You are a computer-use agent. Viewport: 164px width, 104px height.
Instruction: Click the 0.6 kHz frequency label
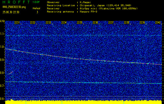[2, 99]
